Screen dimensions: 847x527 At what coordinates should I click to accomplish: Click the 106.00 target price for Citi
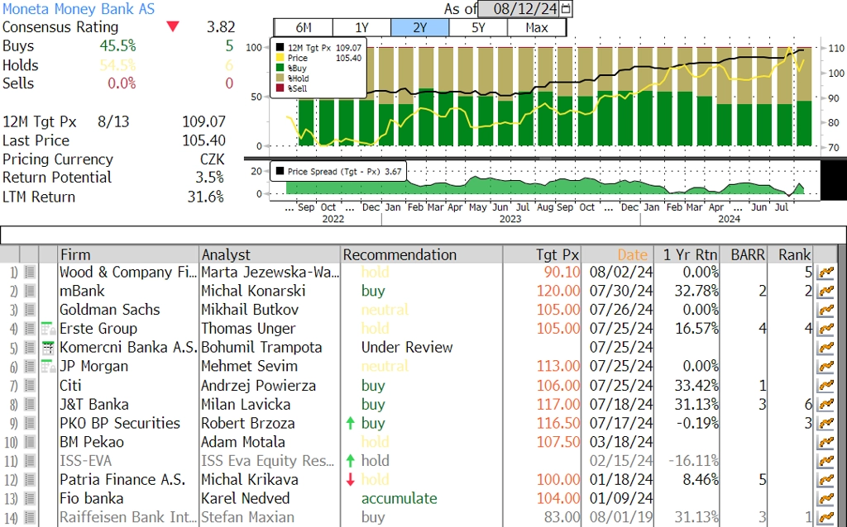558,386
